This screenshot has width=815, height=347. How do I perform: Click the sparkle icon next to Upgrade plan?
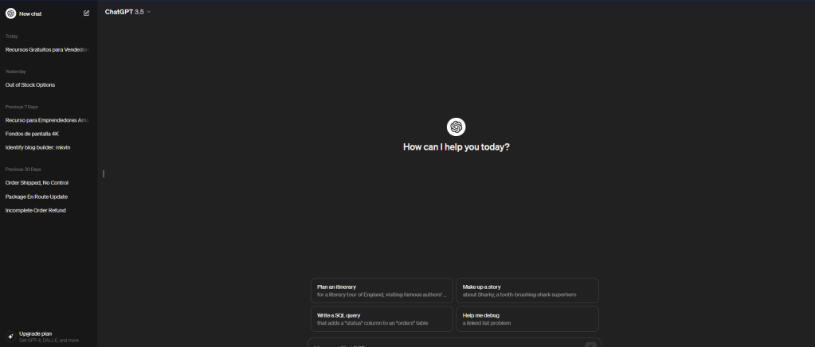(10, 337)
